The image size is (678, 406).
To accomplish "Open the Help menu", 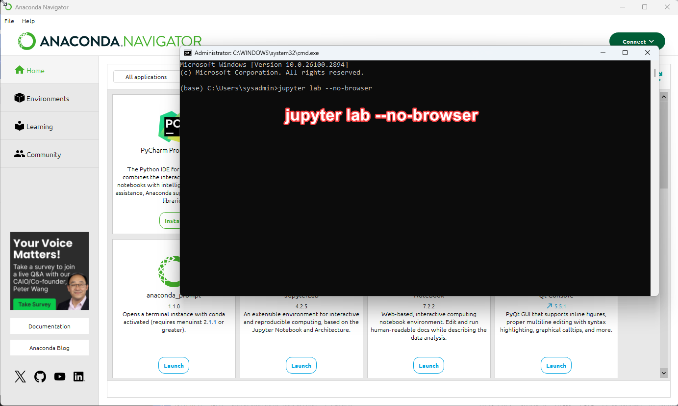I will pos(28,21).
